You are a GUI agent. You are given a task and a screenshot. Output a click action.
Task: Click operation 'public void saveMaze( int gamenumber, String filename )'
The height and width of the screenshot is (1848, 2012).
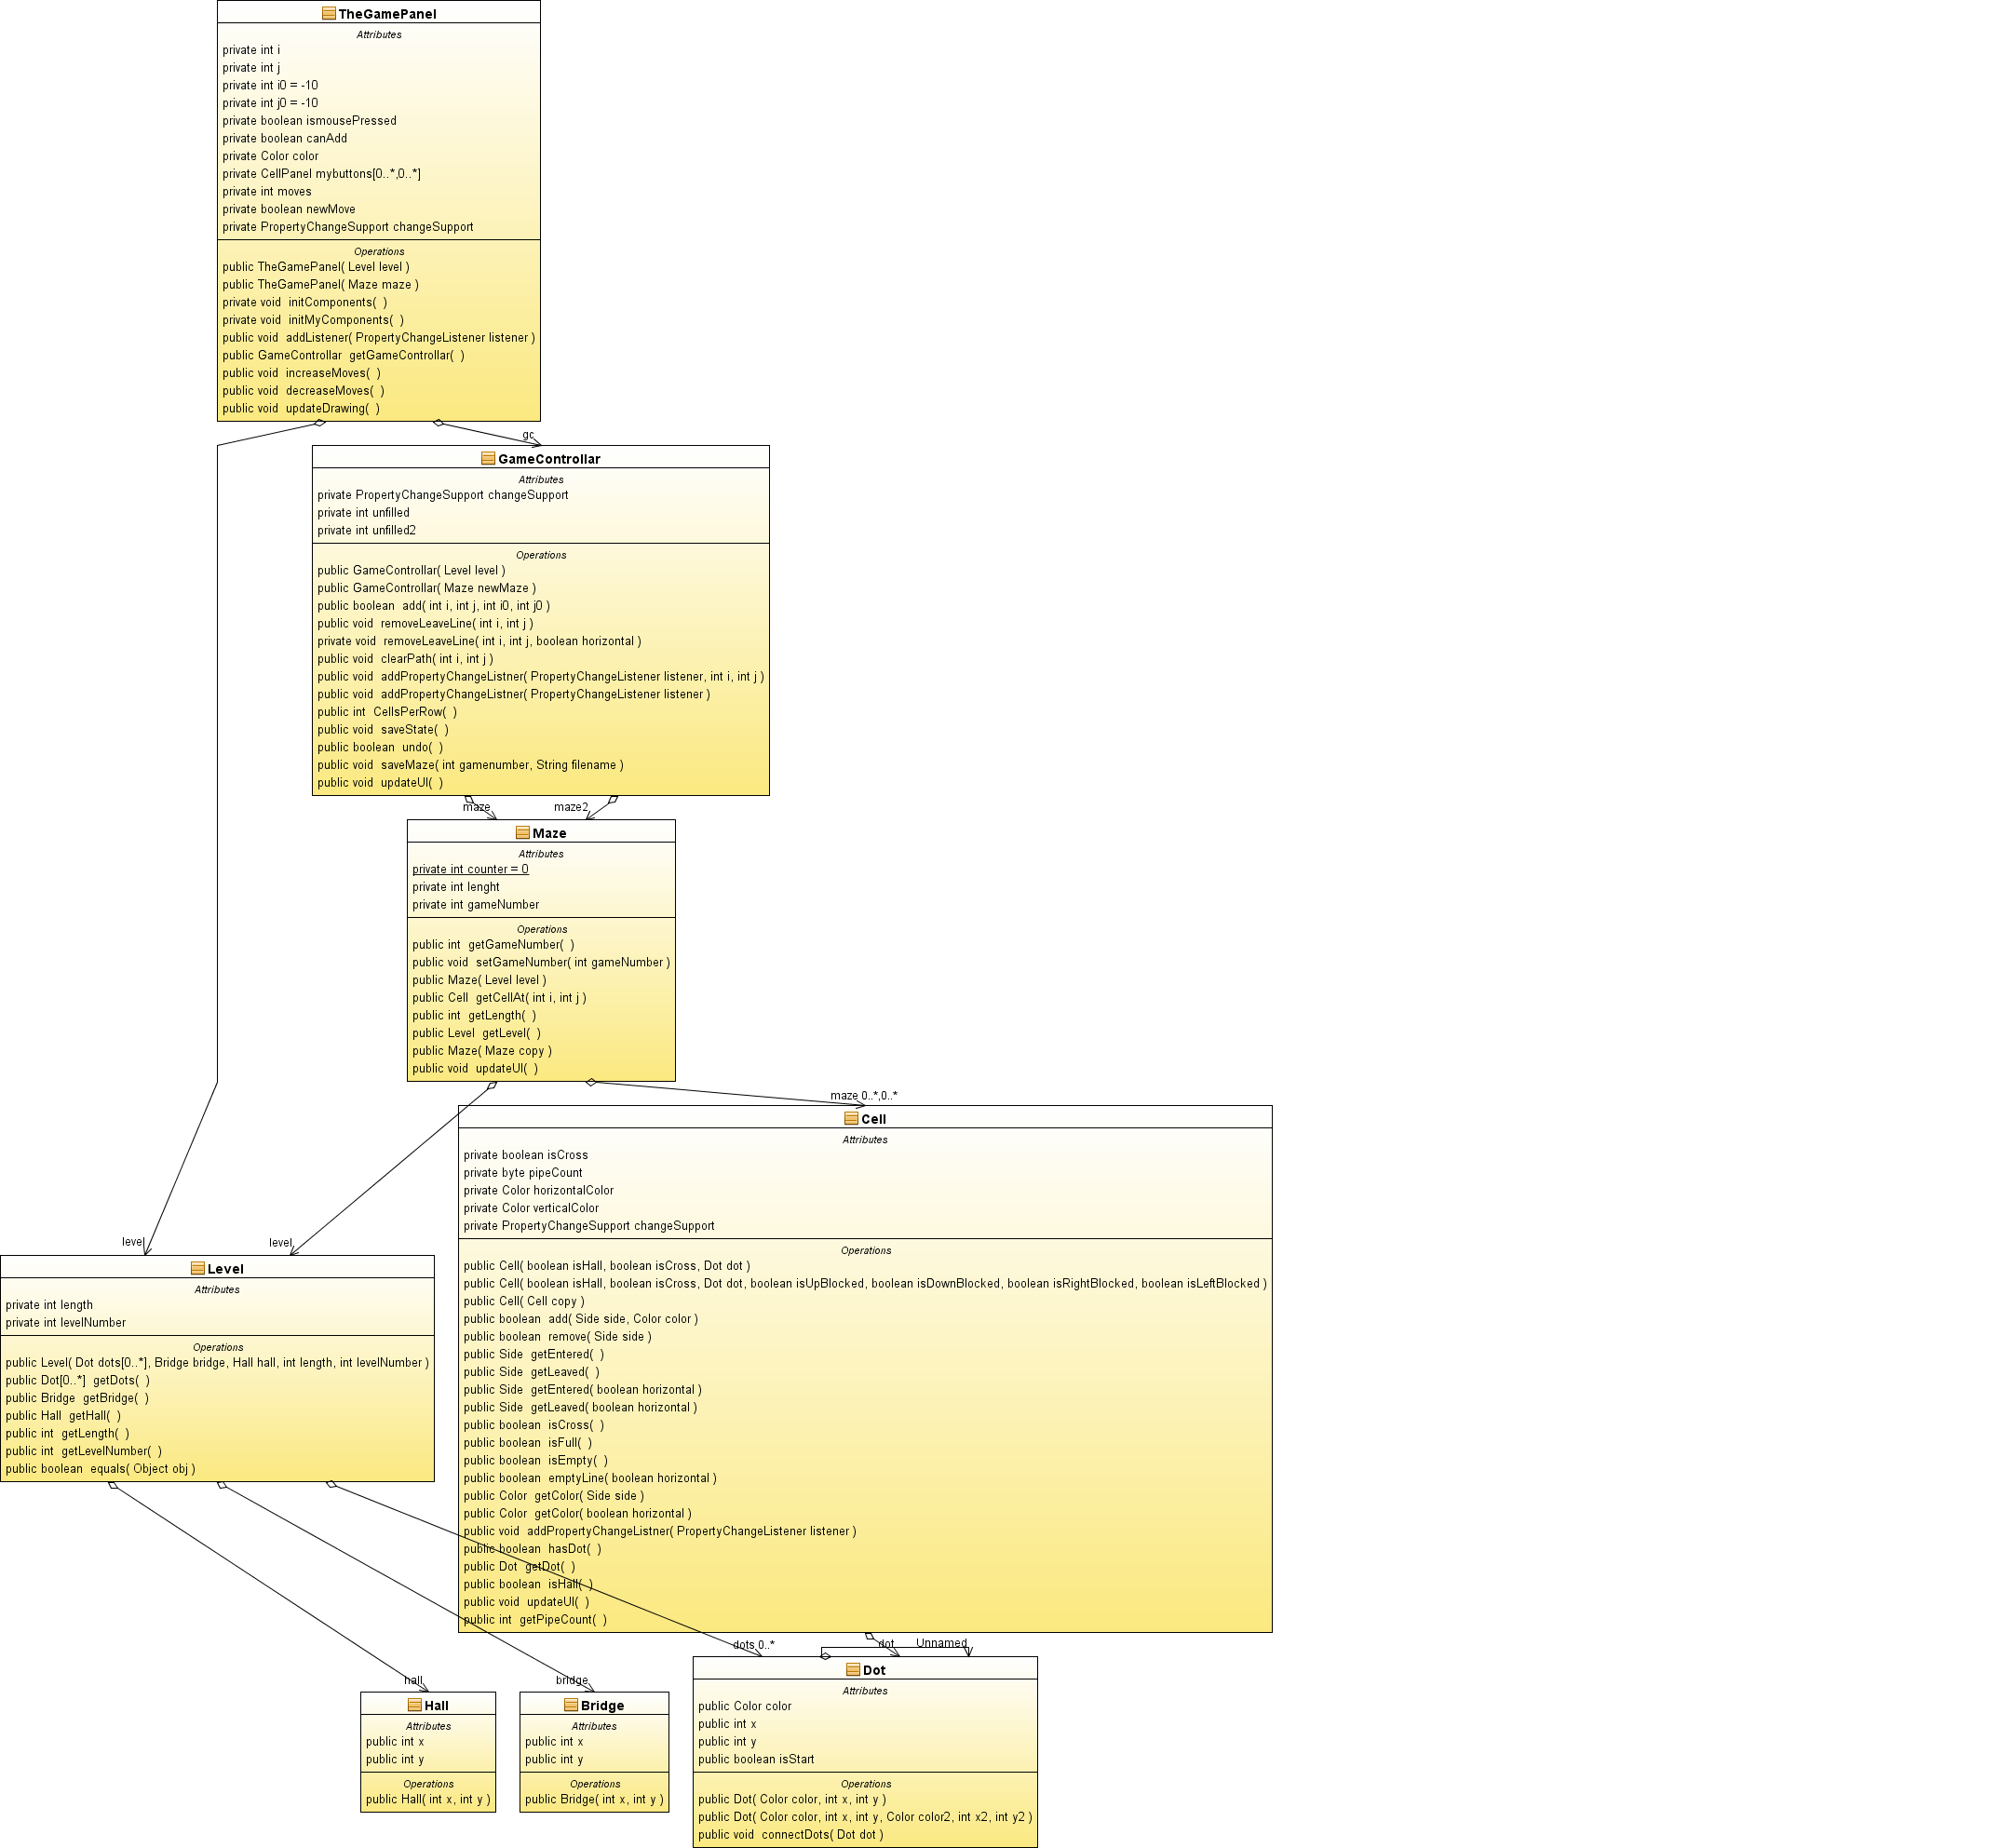point(470,766)
